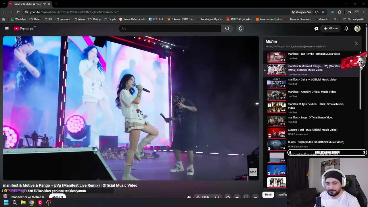
Task: Open the YouTube guide hamburger menu
Action: (x=7, y=28)
